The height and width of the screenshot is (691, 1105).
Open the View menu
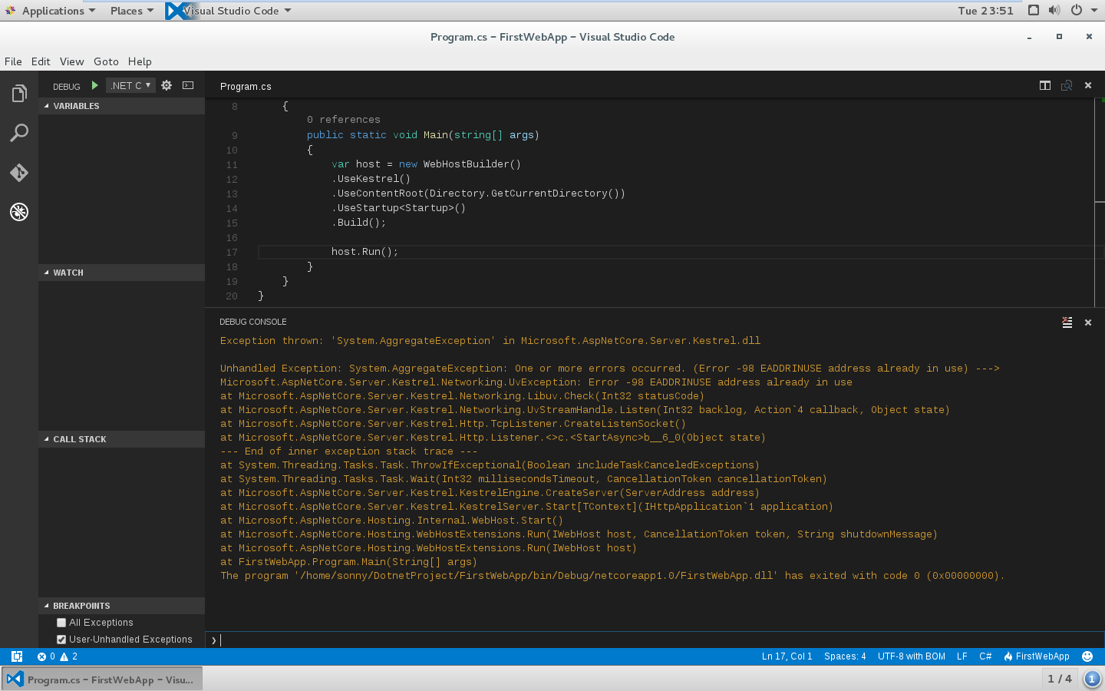(71, 61)
